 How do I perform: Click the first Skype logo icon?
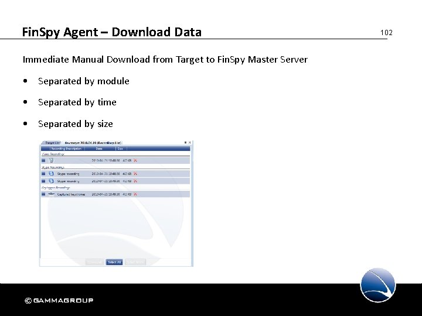pos(51,174)
